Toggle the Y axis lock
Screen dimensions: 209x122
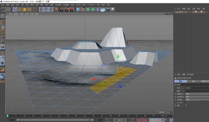point(46,9)
